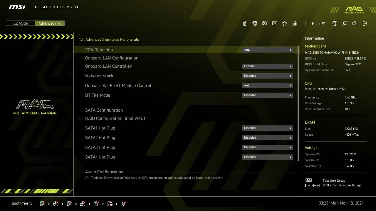Open Help (F1)
The width and height of the screenshot is (376, 211).
click(x=319, y=23)
